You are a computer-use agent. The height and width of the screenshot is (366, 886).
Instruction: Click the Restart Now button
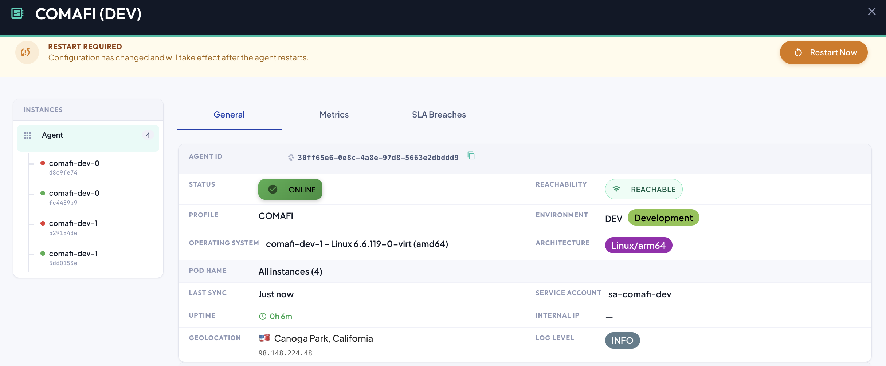824,52
